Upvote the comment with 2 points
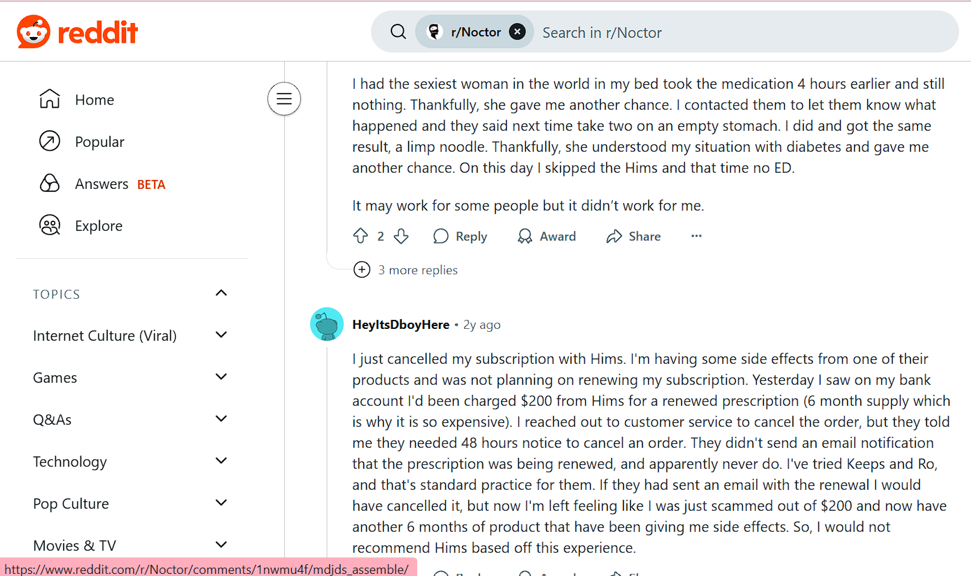 [x=361, y=237]
